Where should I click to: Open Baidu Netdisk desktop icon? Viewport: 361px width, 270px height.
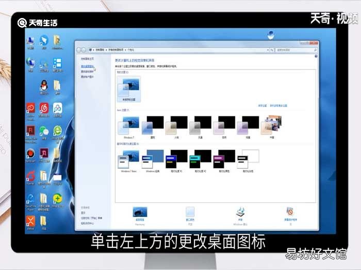[x=57, y=110]
